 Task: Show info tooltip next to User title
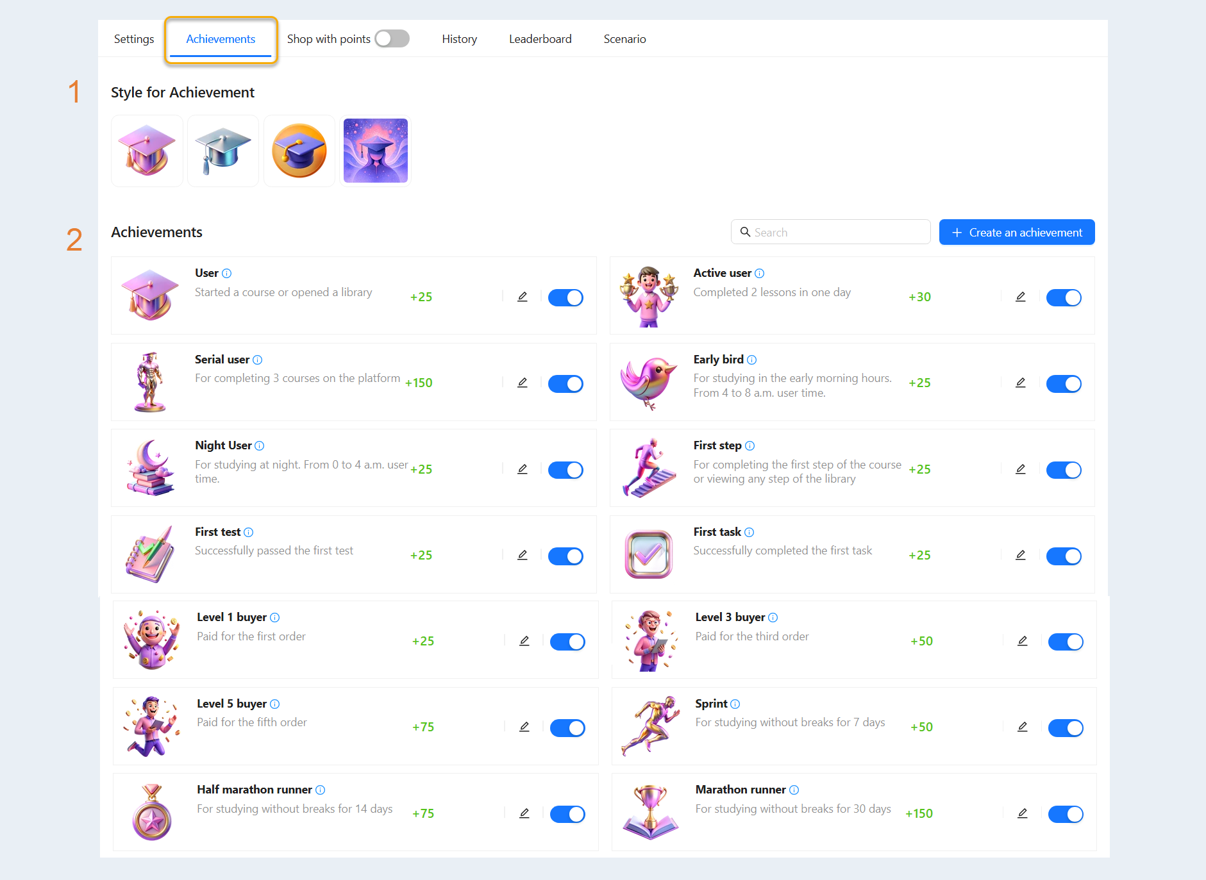(226, 274)
